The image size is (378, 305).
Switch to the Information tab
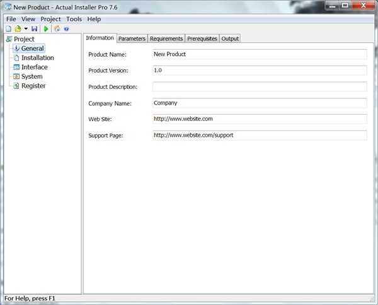pyautogui.click(x=100, y=38)
